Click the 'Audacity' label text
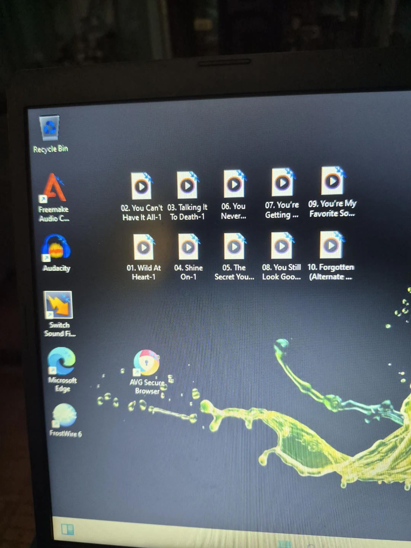Viewport: 411px width, 548px height. (x=57, y=268)
